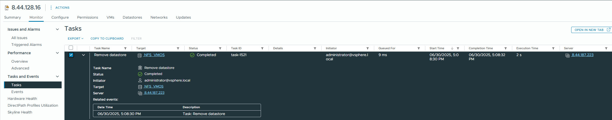The width and height of the screenshot is (612, 120).
Task: Collapse the Issues and Alarms section
Action: [57, 29]
